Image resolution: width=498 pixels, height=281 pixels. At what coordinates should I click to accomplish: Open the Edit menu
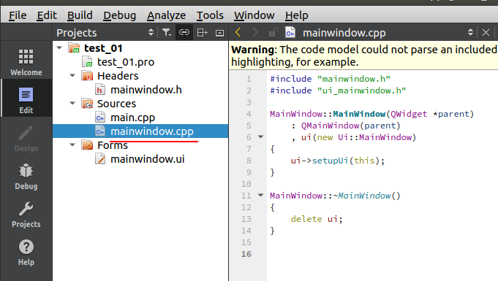[47, 15]
